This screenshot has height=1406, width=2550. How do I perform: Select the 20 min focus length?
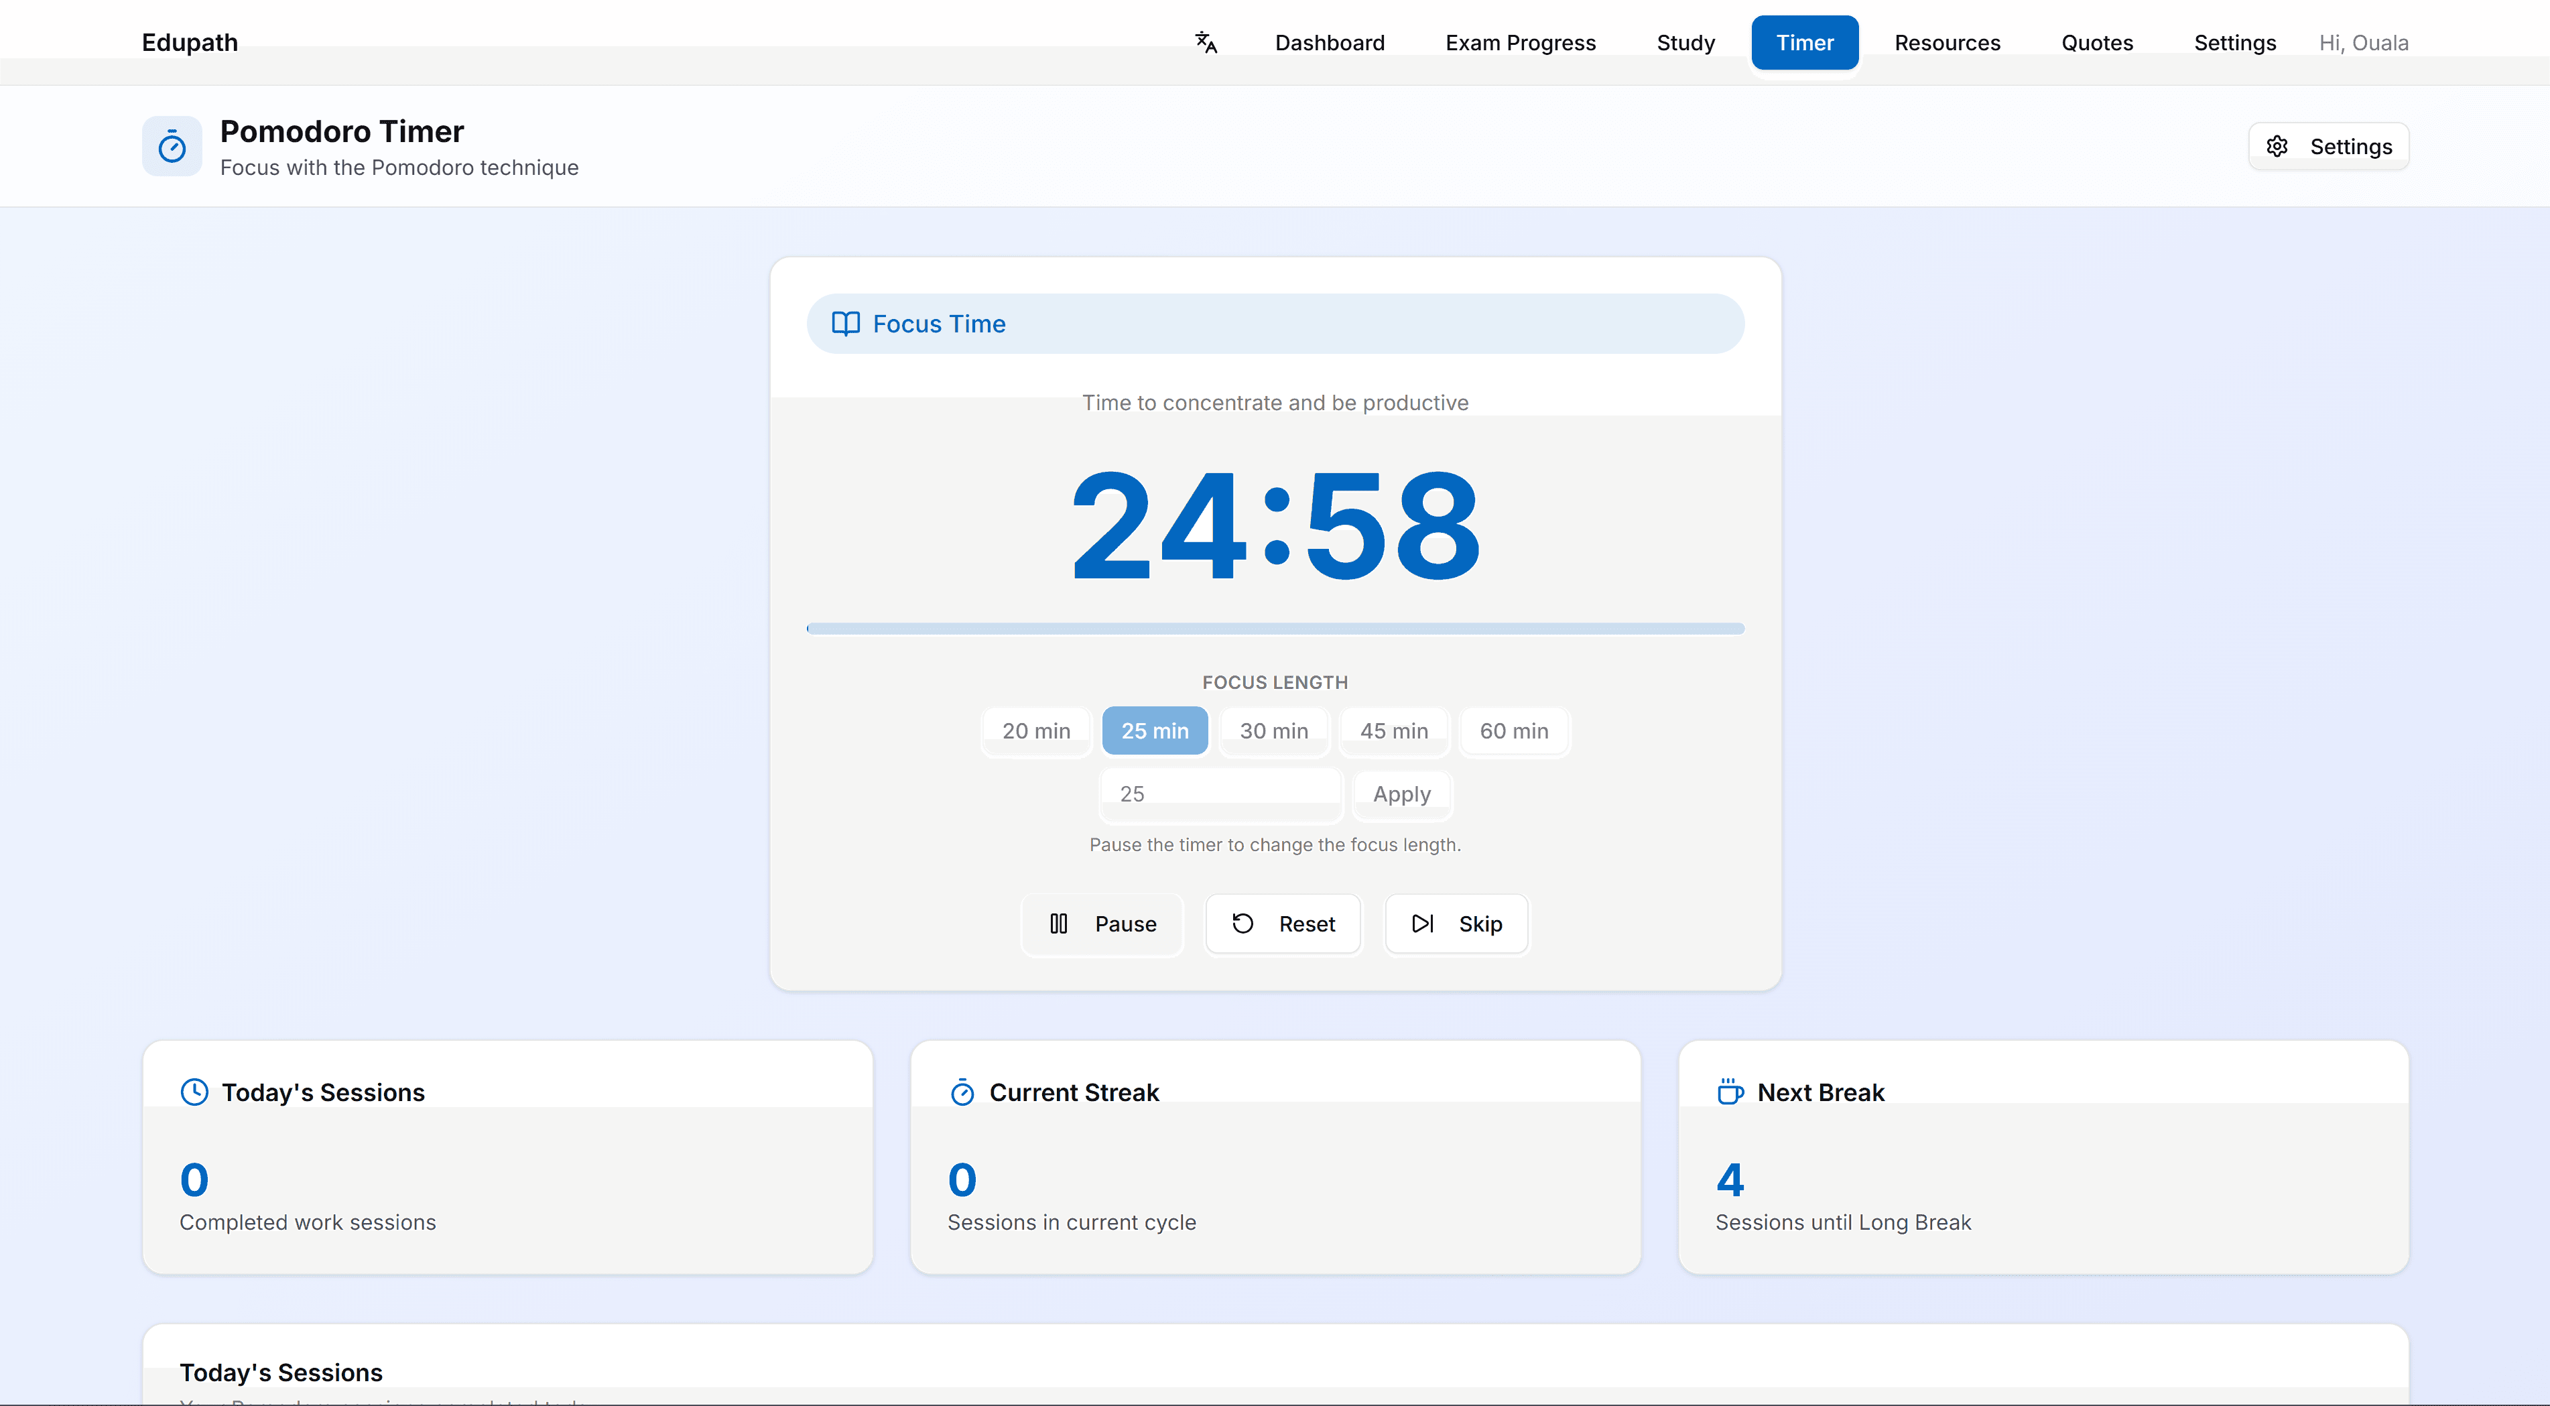pos(1035,730)
